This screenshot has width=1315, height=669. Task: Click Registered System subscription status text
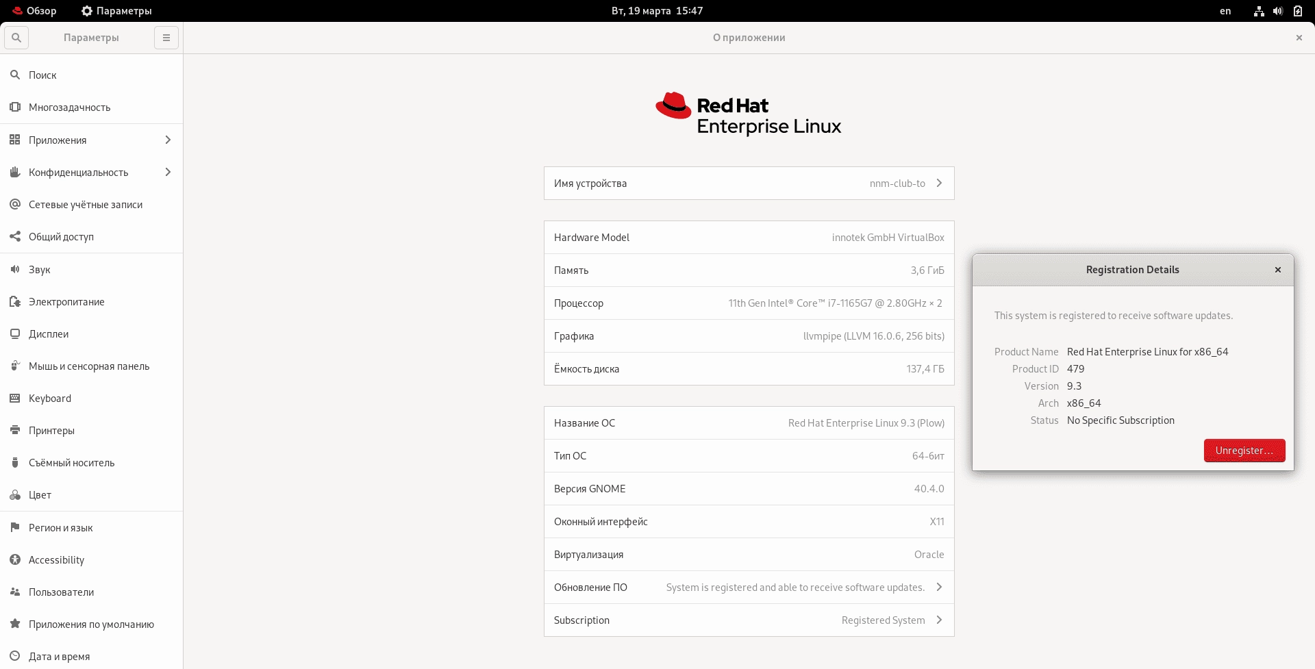point(883,620)
